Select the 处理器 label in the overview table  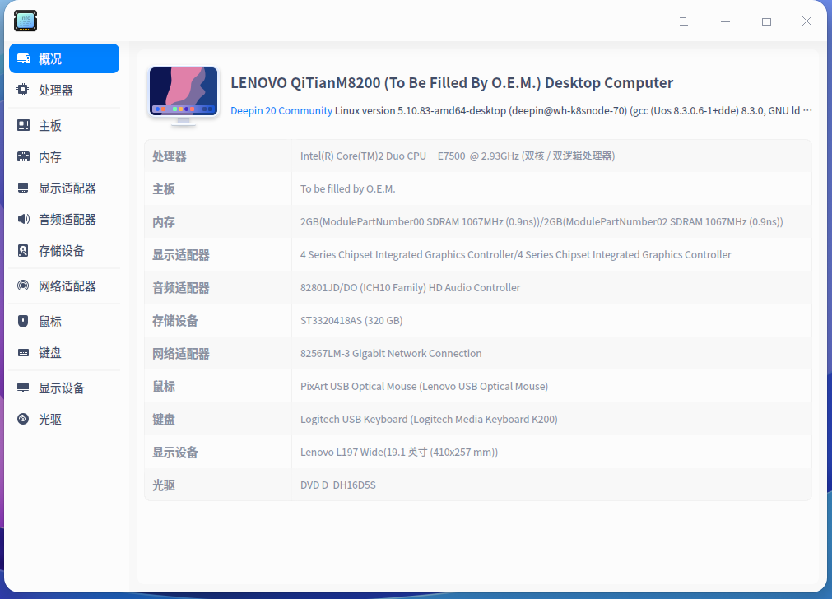pyautogui.click(x=170, y=156)
